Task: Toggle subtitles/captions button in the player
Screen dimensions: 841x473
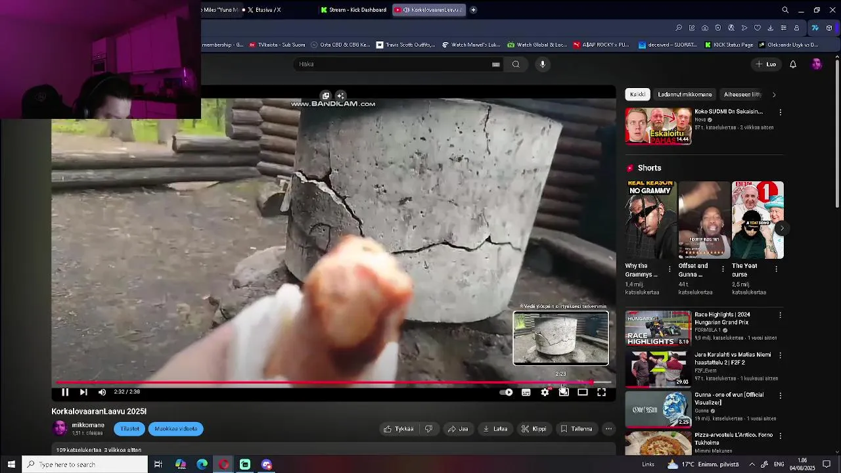Action: coord(526,392)
